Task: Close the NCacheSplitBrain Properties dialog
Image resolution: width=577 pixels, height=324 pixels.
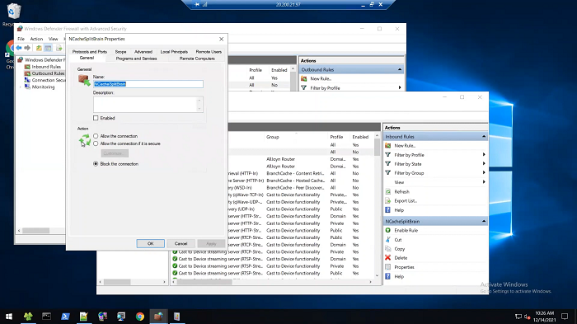Action: (x=221, y=39)
